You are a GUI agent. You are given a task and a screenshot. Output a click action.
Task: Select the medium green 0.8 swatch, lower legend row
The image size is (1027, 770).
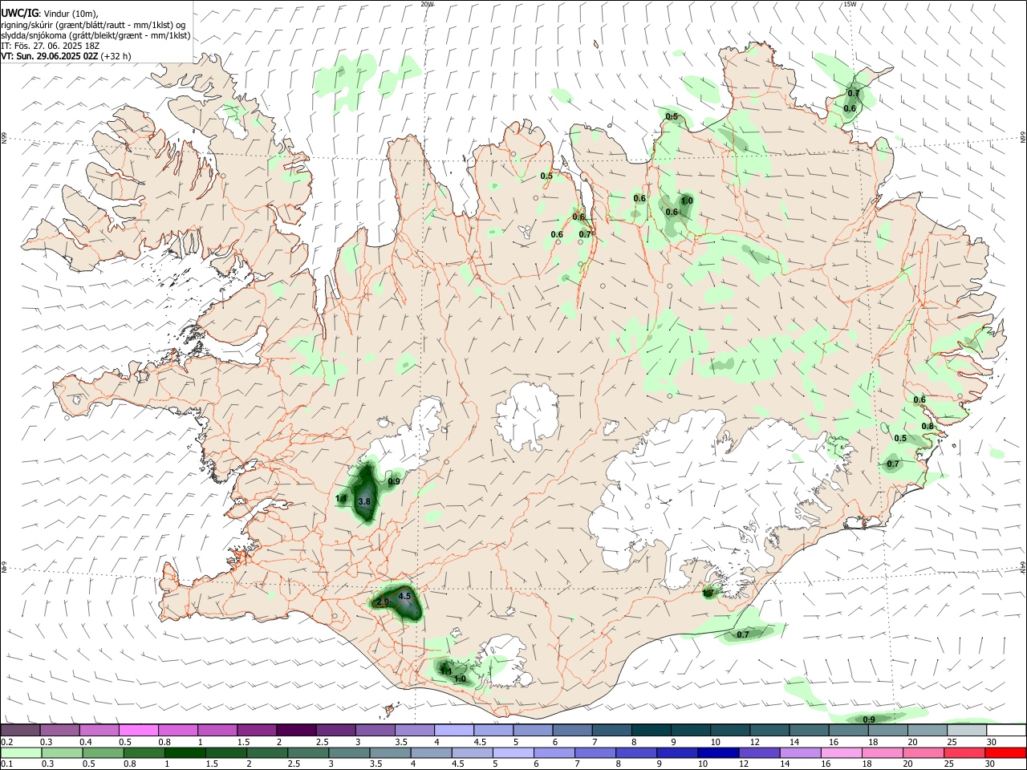(x=144, y=753)
